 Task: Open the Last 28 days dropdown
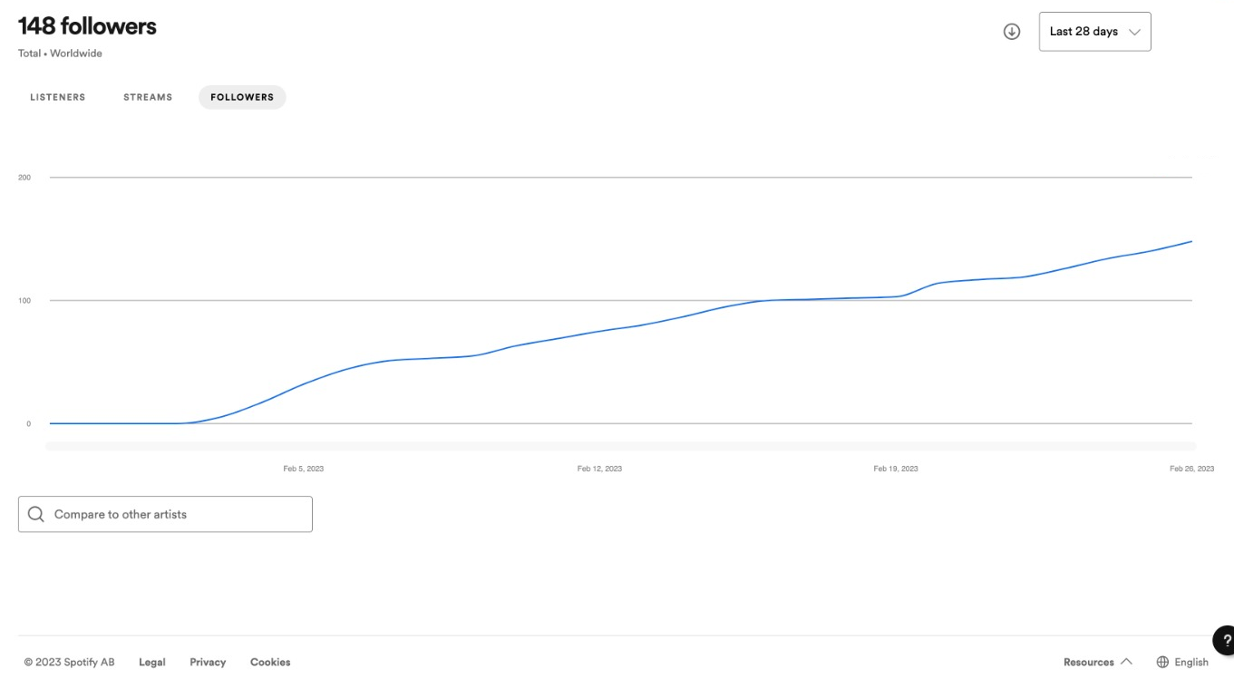click(1094, 32)
